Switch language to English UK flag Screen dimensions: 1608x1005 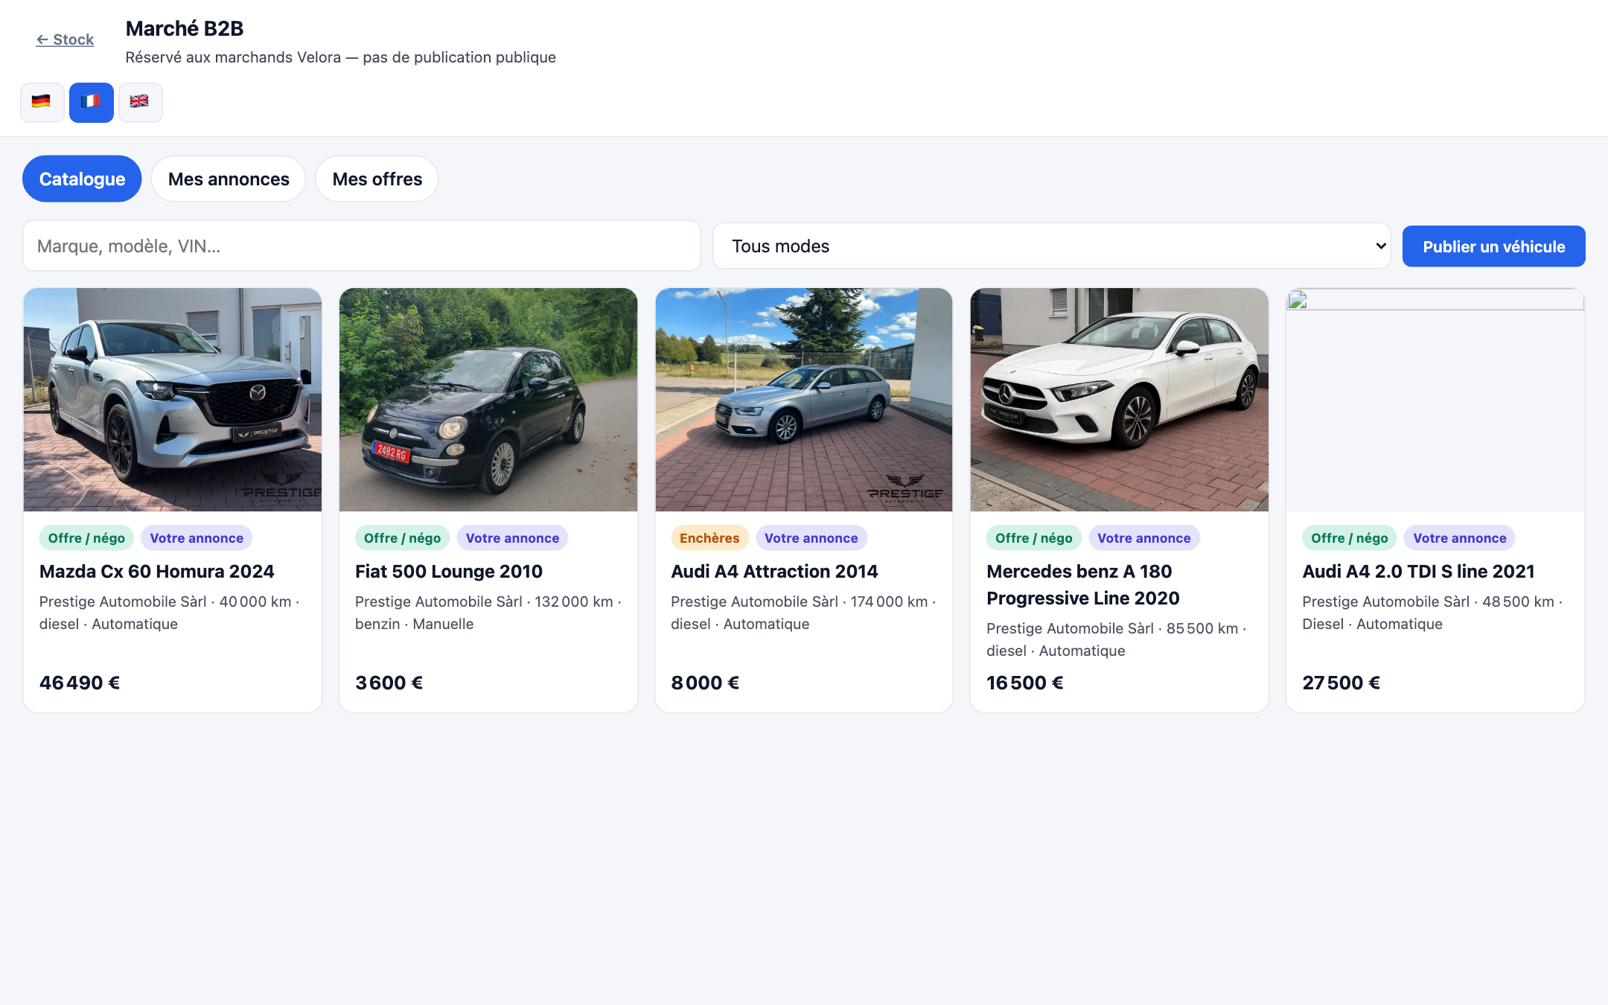(x=140, y=102)
